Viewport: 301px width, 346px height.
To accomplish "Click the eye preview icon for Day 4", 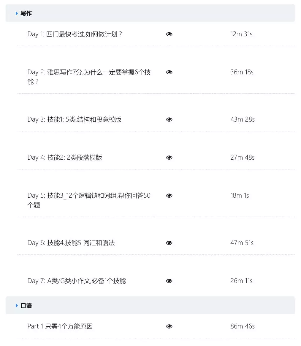I will coord(169,158).
